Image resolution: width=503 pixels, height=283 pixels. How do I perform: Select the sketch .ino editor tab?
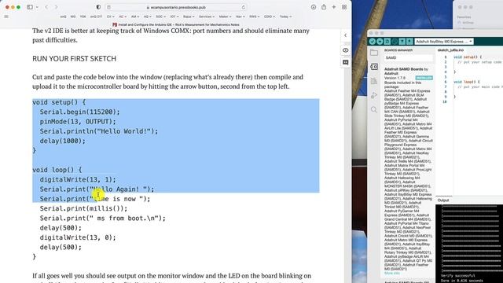tap(450, 50)
